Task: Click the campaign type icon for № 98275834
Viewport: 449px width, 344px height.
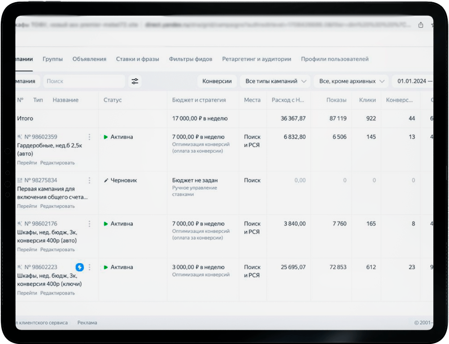Action: tap(19, 180)
